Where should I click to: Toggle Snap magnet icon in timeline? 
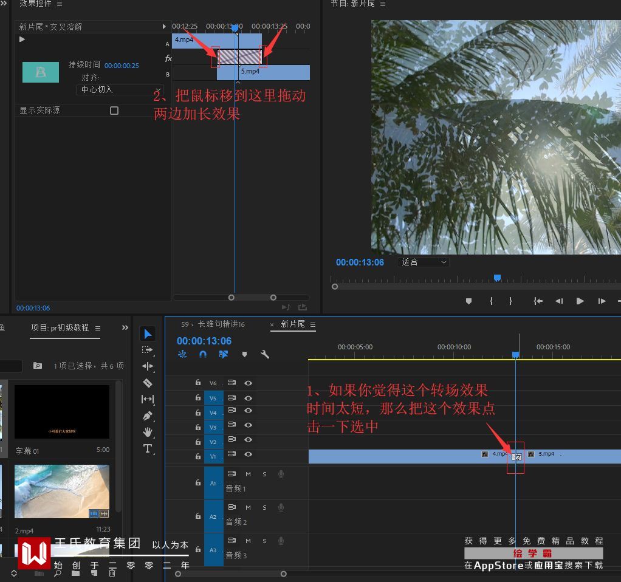[203, 354]
